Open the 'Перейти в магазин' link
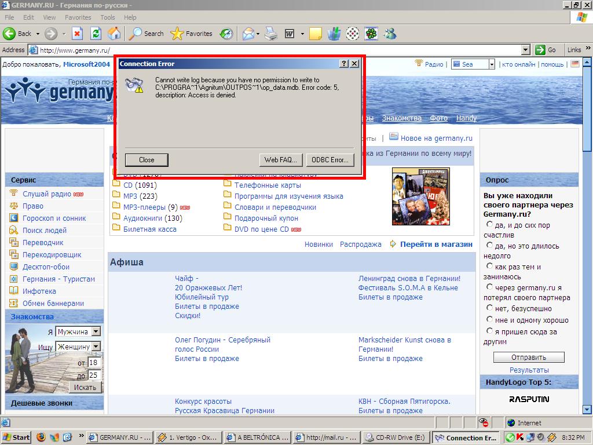 [x=436, y=244]
